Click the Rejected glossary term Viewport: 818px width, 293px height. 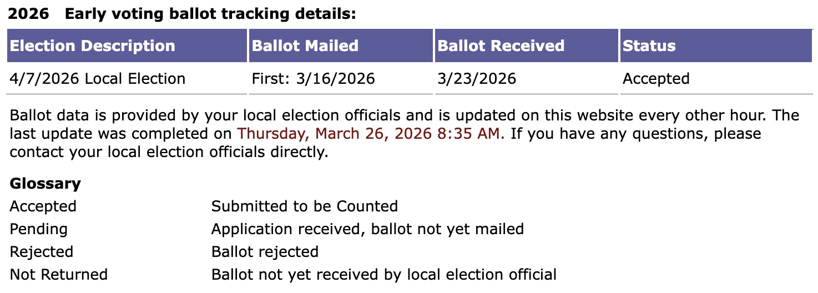41,252
